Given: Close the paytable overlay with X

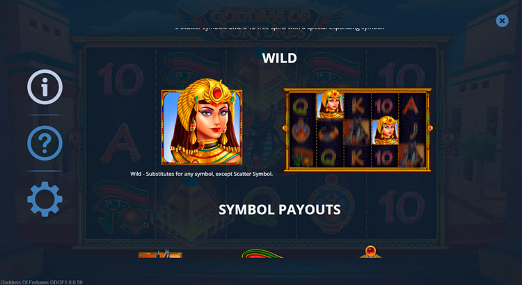Looking at the screenshot, I should pos(502,21).
